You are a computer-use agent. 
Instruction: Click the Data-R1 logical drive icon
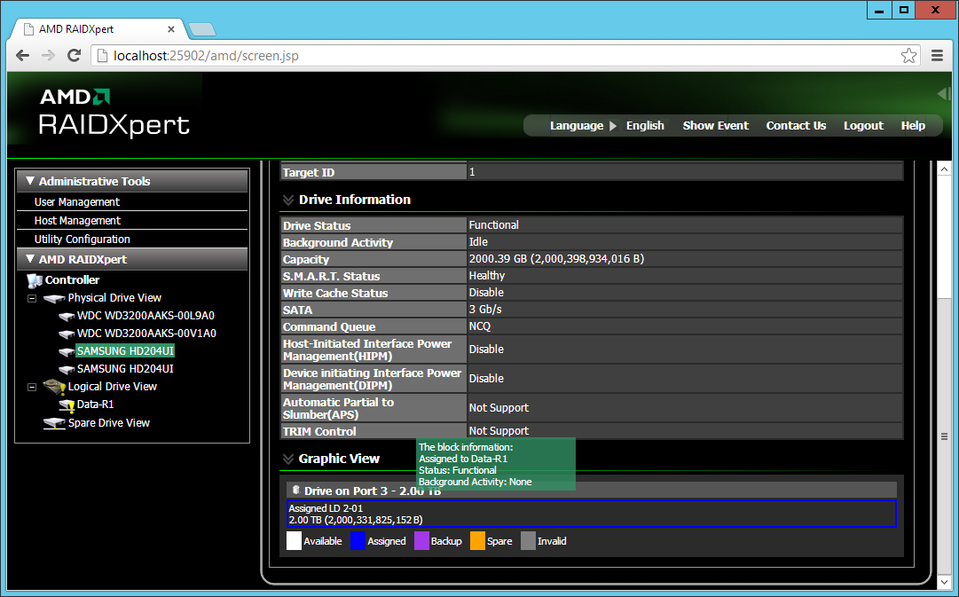[x=66, y=405]
